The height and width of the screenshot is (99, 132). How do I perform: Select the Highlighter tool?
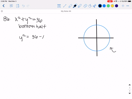80,6
